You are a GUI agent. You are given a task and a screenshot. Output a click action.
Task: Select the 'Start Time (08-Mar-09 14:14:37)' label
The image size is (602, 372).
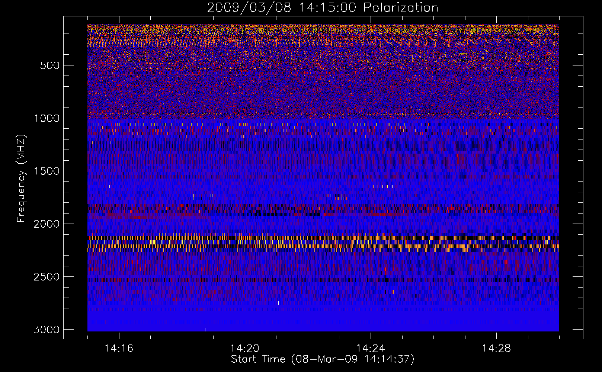pyautogui.click(x=323, y=359)
